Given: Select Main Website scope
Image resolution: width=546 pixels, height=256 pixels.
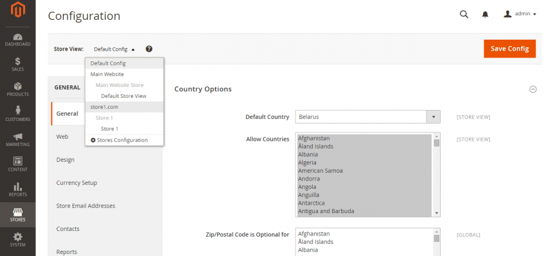Looking at the screenshot, I should click(125, 74).
